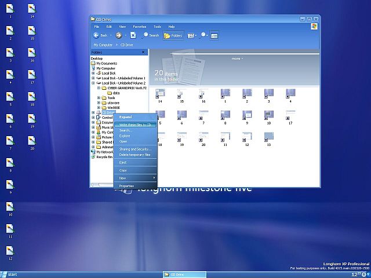Select the Win98SE folder icon

[x=104, y=108]
